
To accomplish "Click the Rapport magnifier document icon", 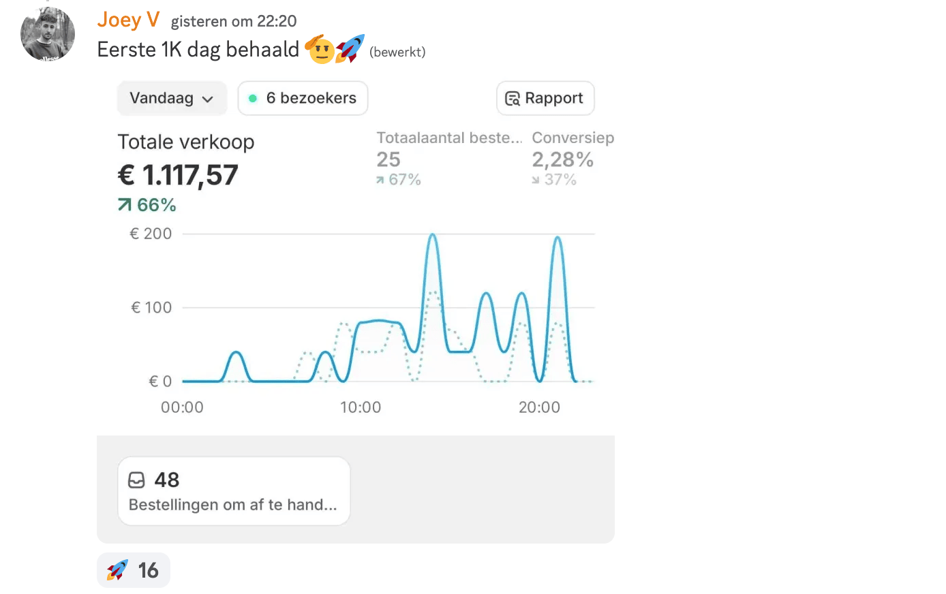I will click(513, 99).
